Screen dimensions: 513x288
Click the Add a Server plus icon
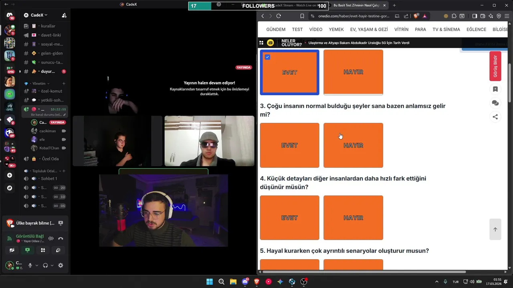point(10,175)
